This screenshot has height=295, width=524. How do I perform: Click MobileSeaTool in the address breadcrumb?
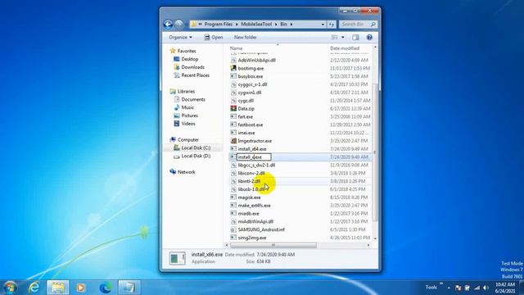point(256,24)
